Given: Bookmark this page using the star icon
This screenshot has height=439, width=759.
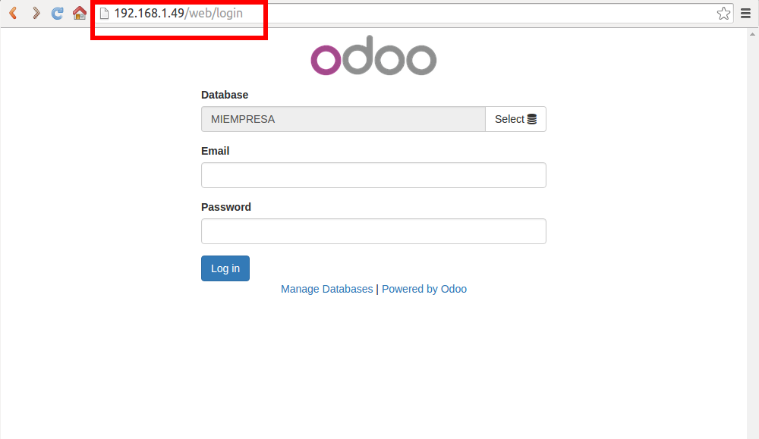Looking at the screenshot, I should point(724,13).
